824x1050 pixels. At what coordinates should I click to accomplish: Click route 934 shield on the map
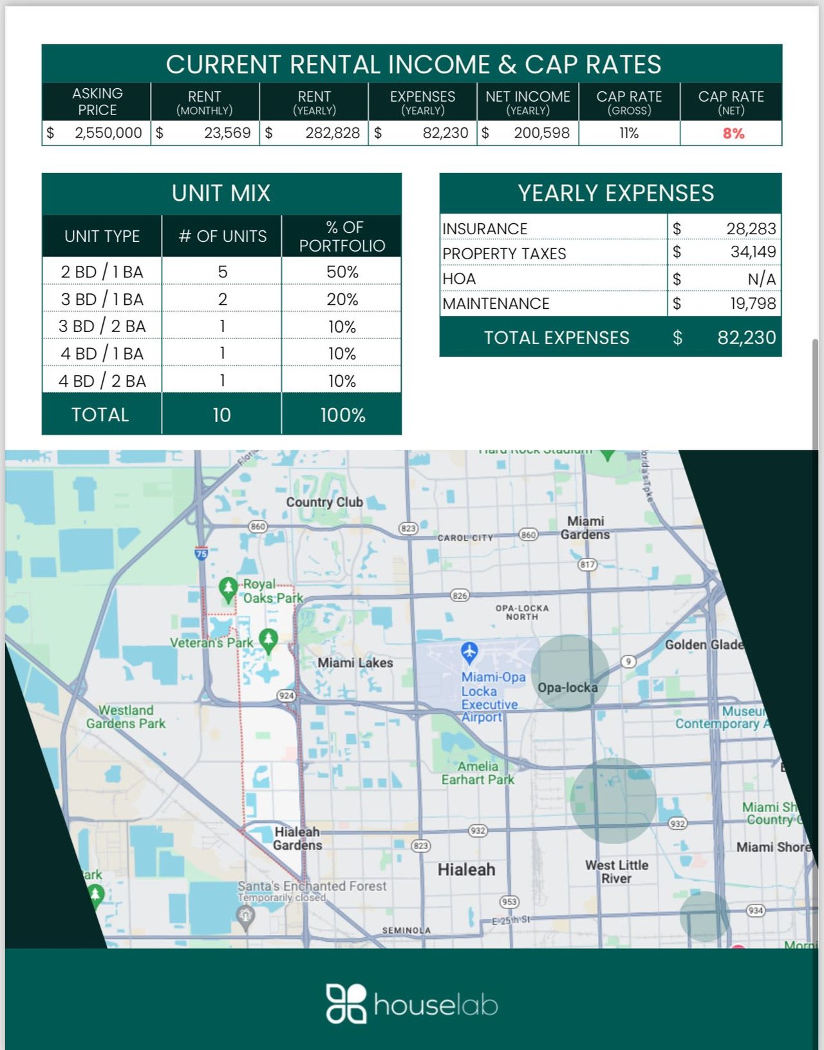[x=756, y=910]
